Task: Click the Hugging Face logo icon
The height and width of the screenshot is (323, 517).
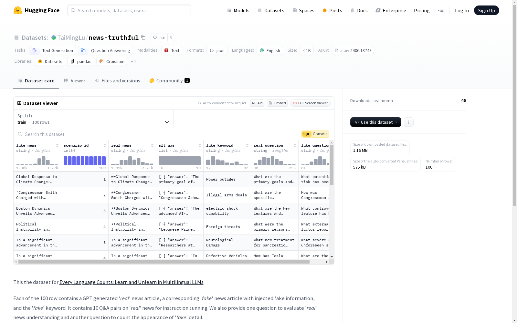Action: coord(18,10)
